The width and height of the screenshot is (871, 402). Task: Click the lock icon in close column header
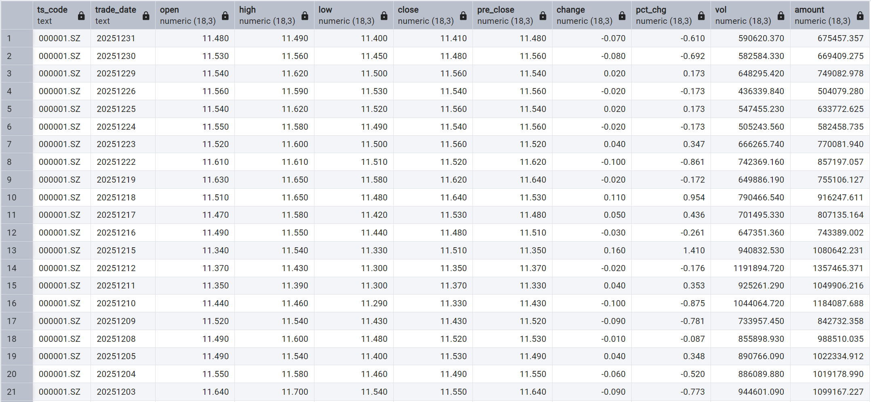coord(463,16)
